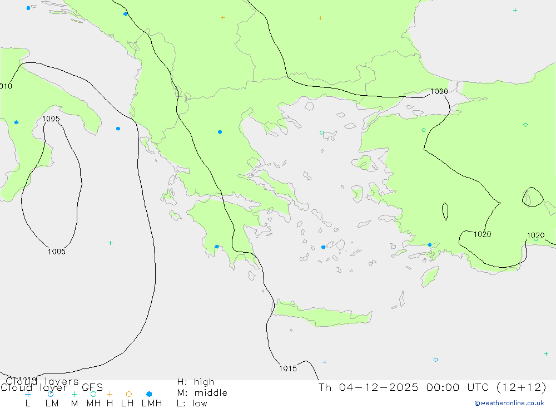Click the 'H: high' legend text
556x408 pixels.
pos(196,382)
